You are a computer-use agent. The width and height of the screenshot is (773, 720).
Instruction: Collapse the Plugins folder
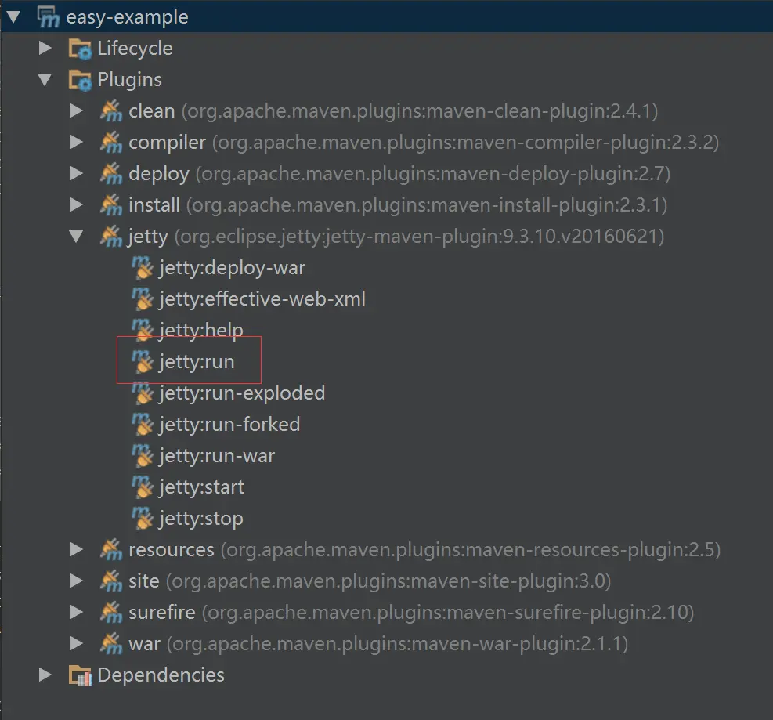pyautogui.click(x=45, y=80)
